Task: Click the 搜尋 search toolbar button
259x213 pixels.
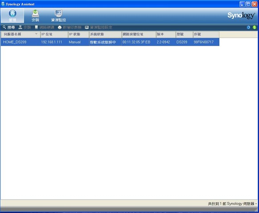Action: tap(9, 28)
